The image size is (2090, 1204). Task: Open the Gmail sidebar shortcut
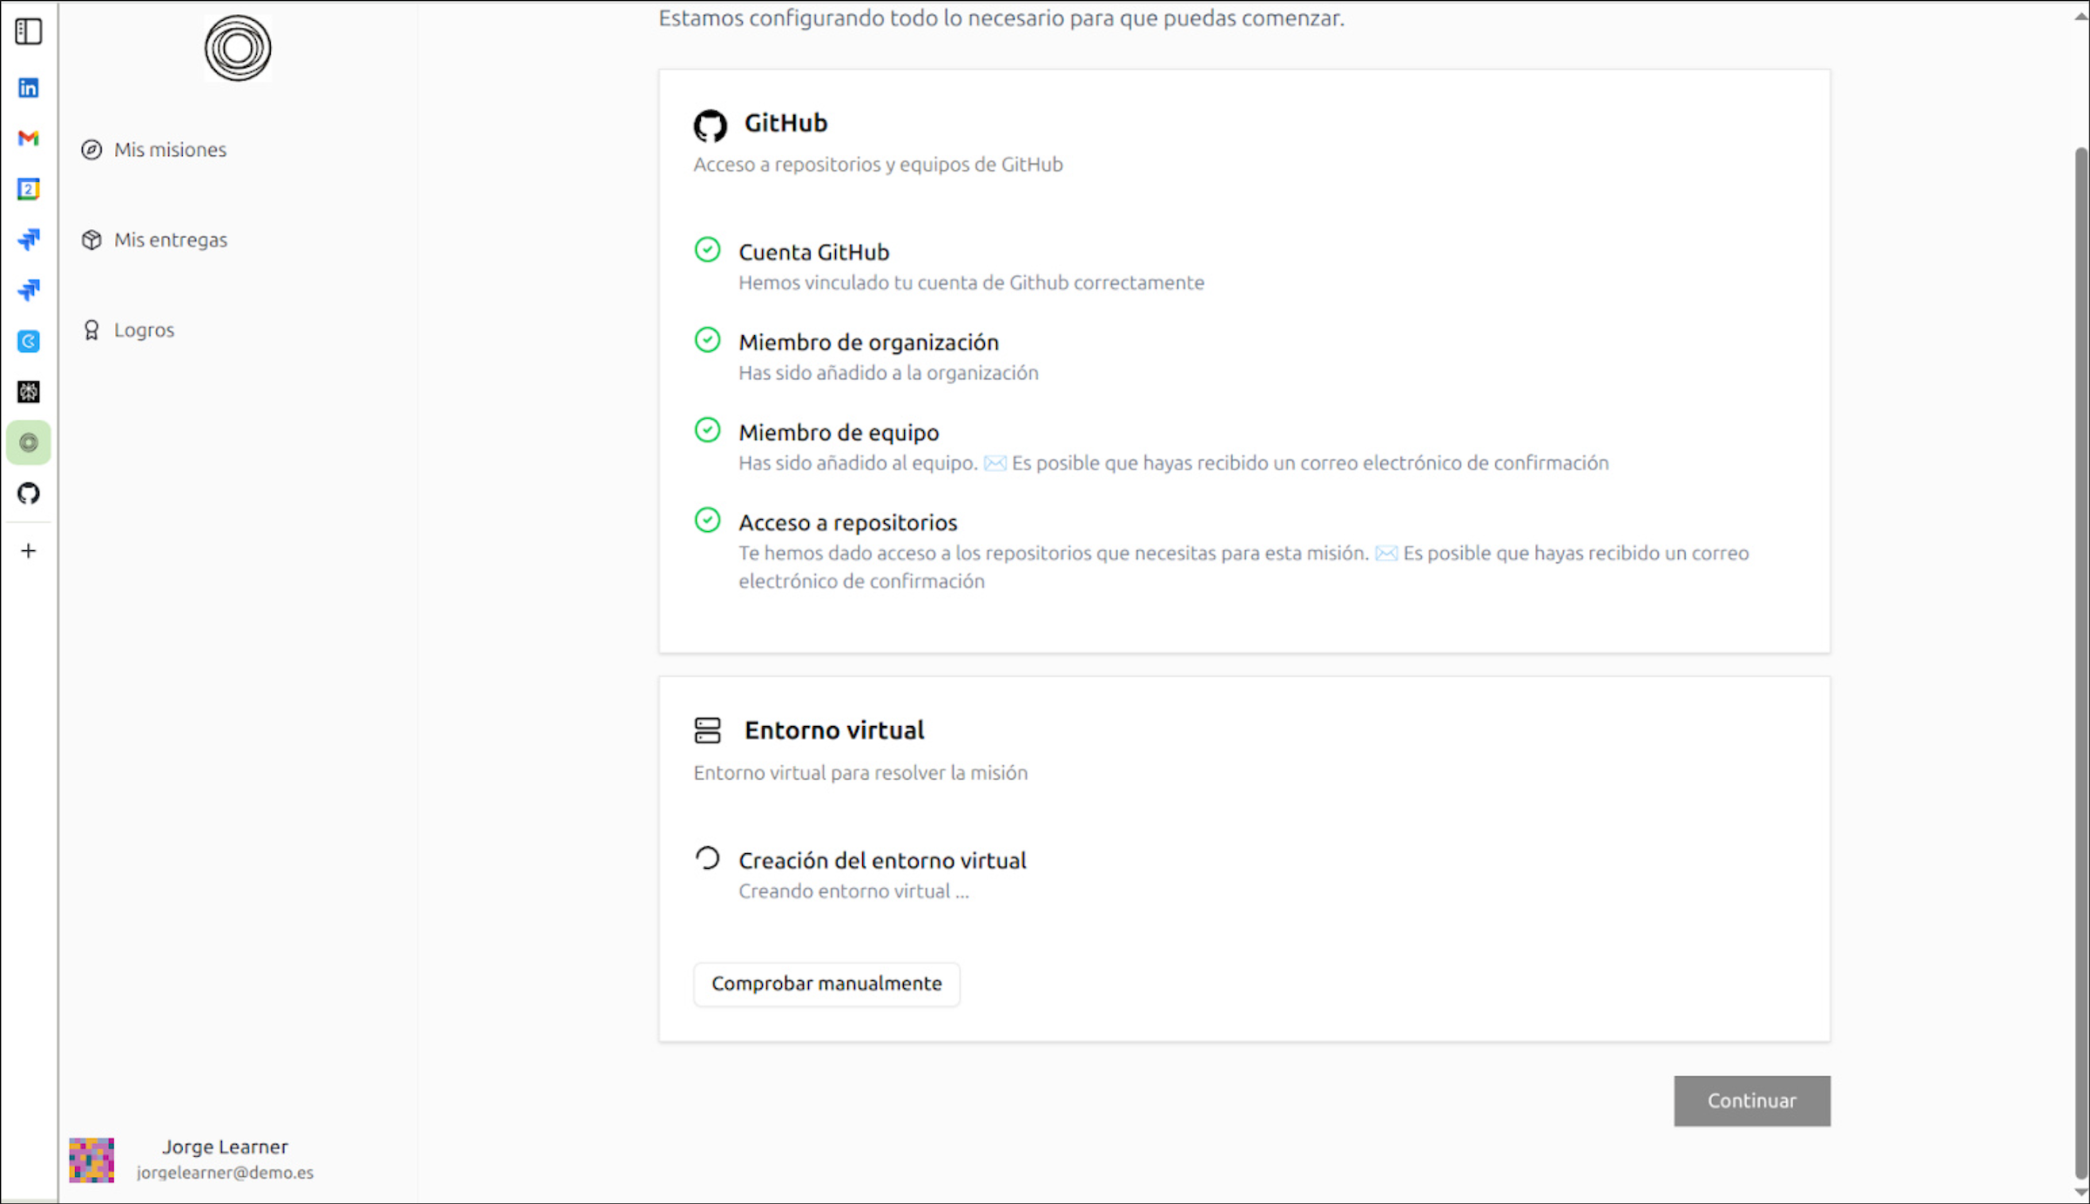[x=28, y=138]
